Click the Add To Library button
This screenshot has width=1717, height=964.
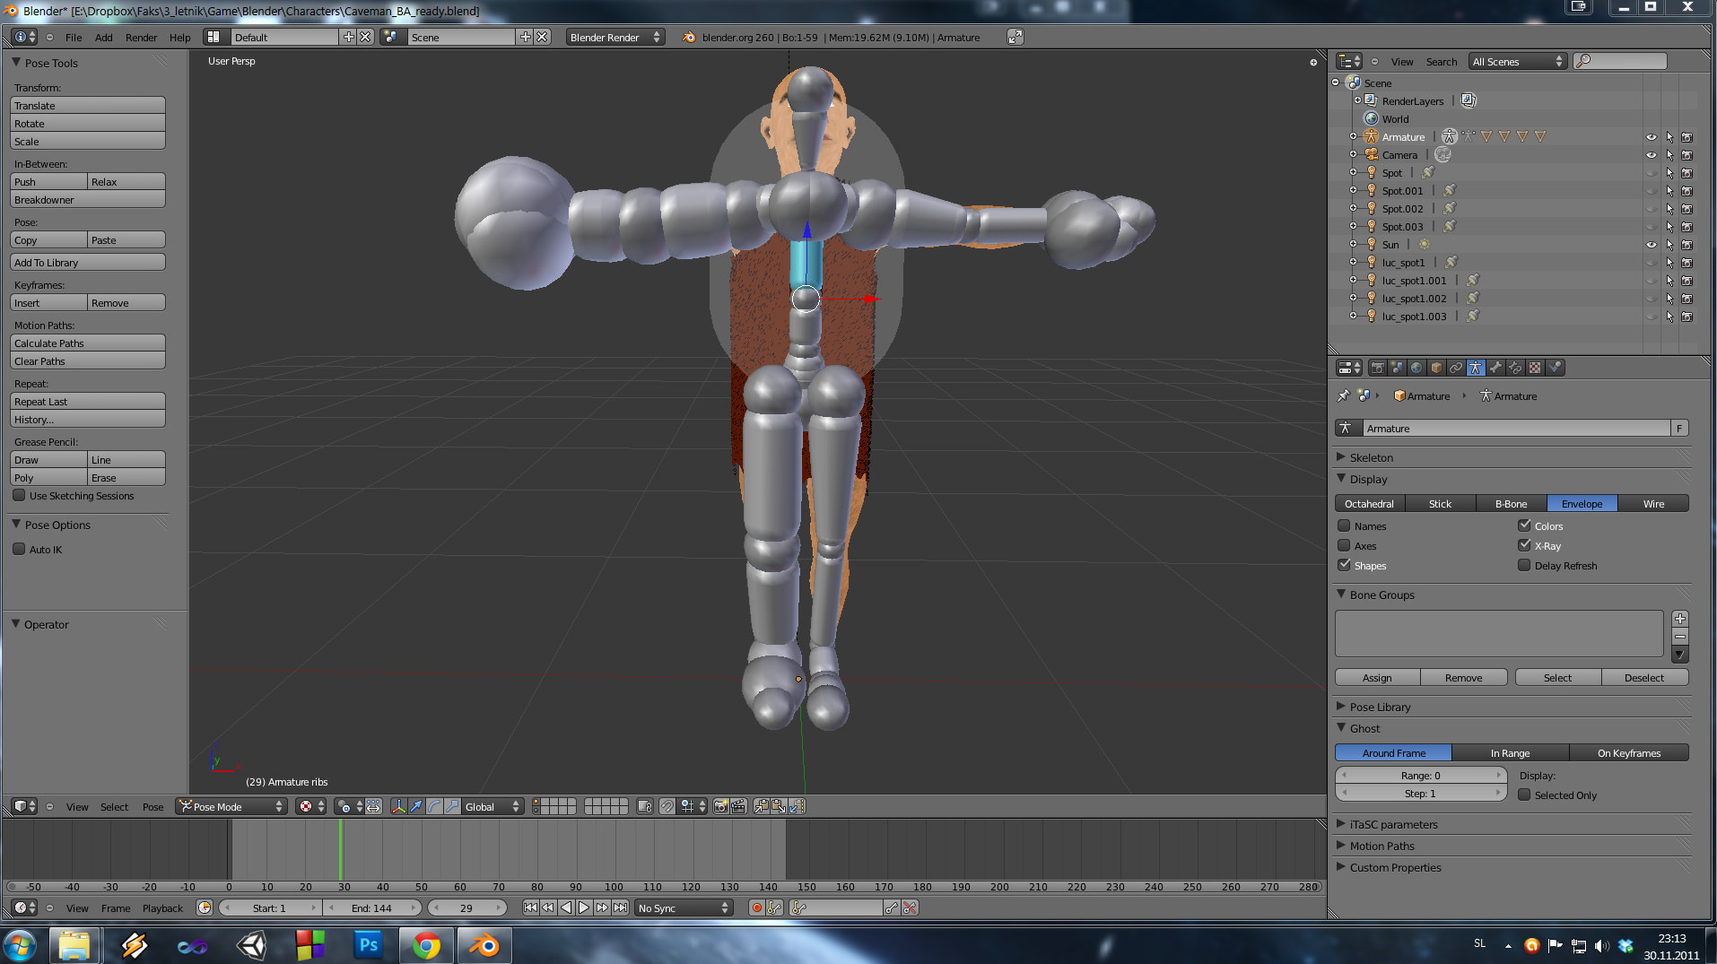[x=88, y=262]
